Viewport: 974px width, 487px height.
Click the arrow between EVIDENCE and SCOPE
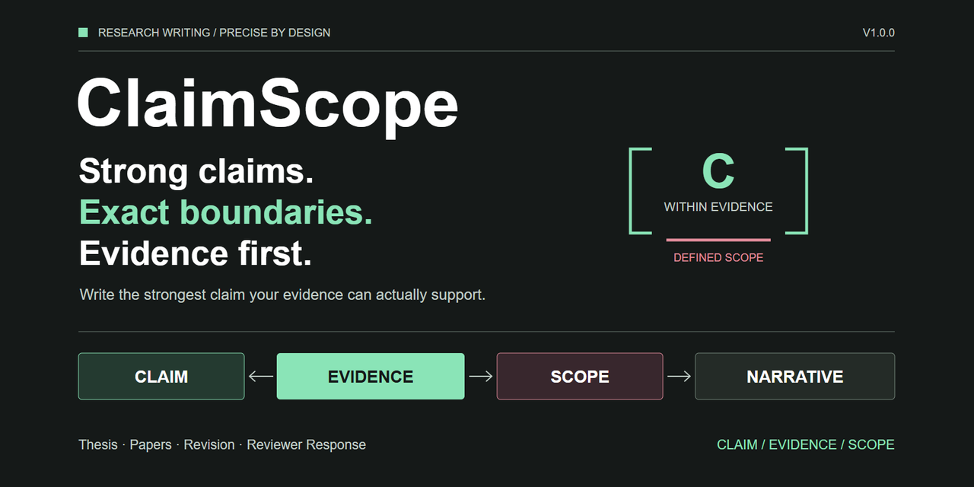481,376
